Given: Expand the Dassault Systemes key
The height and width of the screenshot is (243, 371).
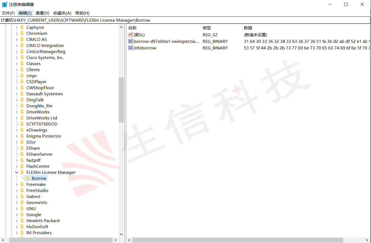Looking at the screenshot, I should click(x=16, y=94).
